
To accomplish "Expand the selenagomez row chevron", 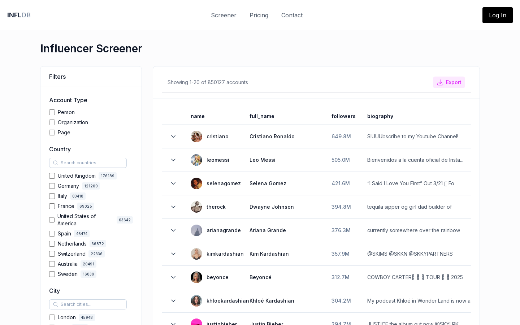I will (173, 183).
